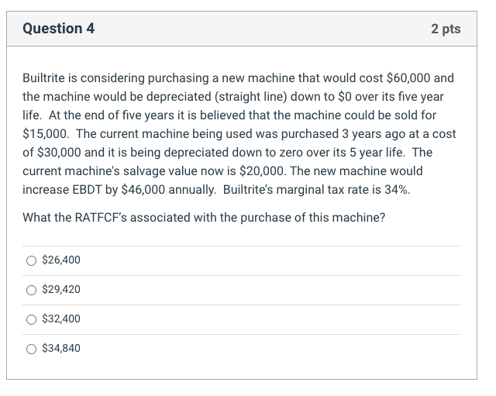Mark the $34,840 radio option
Viewport: 496px width, 396px height.
[x=30, y=349]
